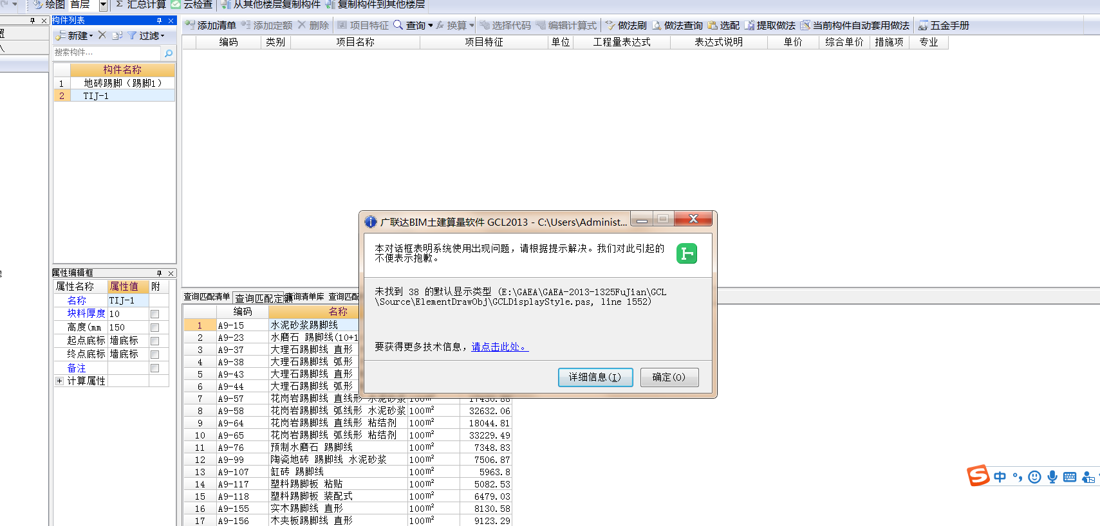Select quota row A9-99 陶瓷地砖 踢脚线
The image size is (1100, 526).
pos(348,460)
